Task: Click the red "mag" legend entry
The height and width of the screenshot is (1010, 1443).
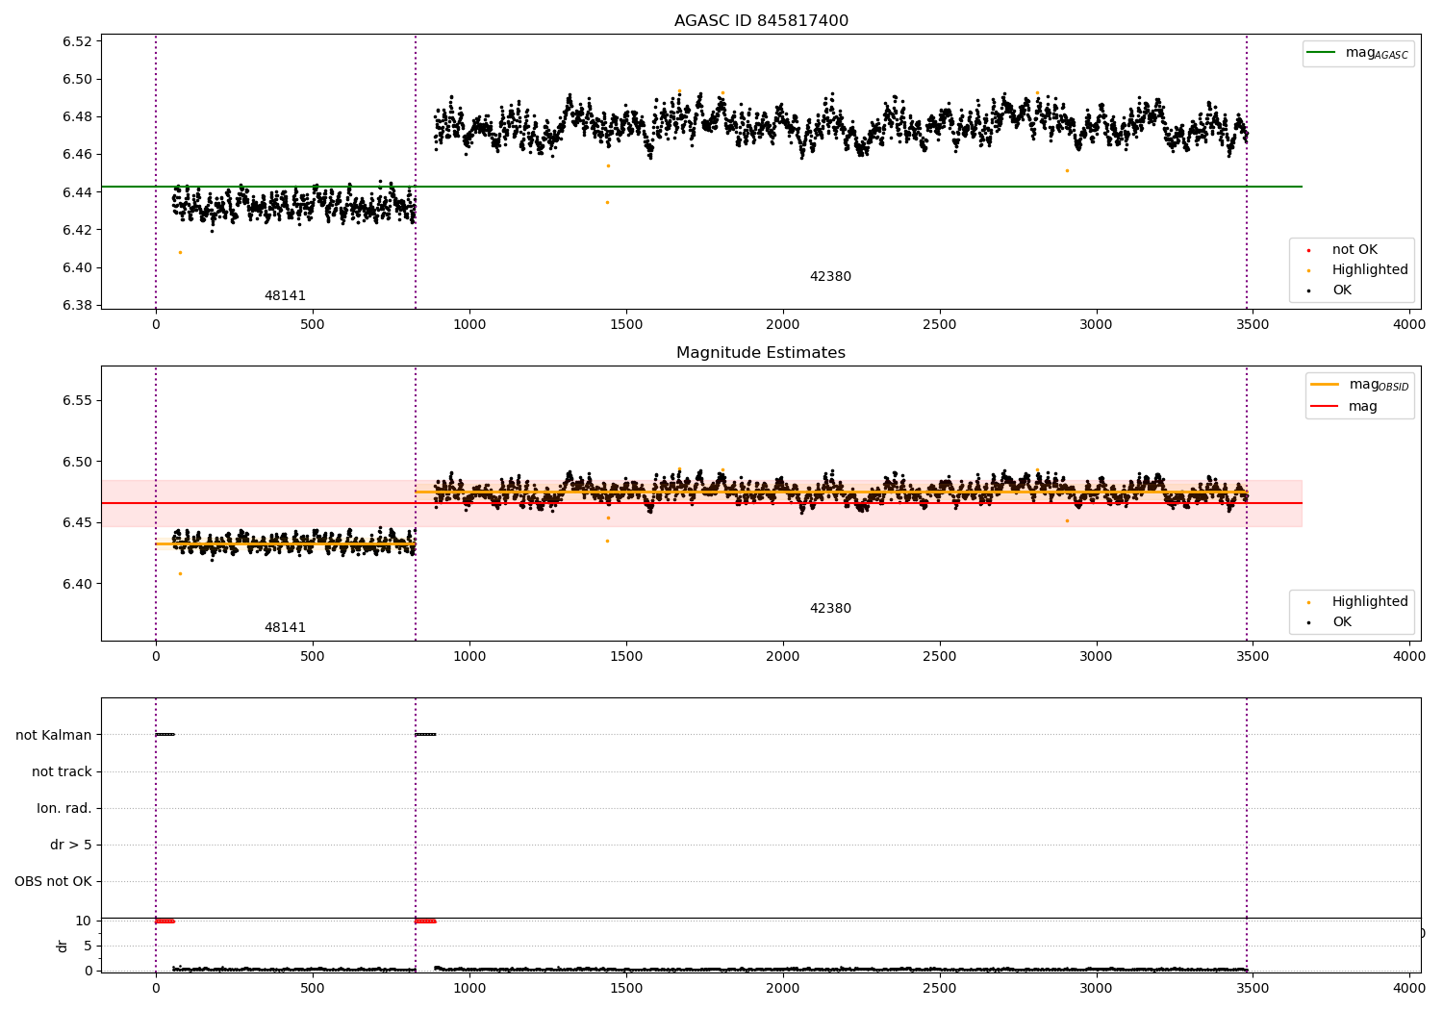Action: click(x=1344, y=407)
